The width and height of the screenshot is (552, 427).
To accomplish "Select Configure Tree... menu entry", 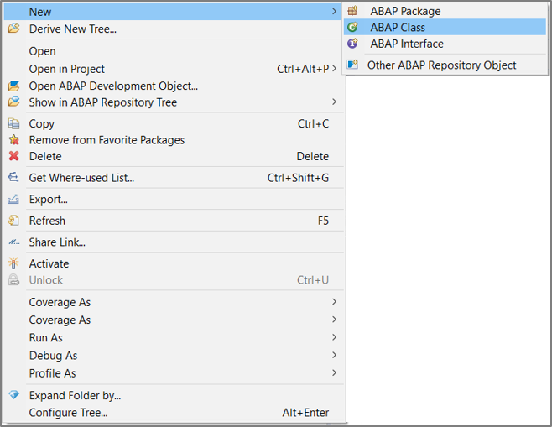I will (173, 412).
